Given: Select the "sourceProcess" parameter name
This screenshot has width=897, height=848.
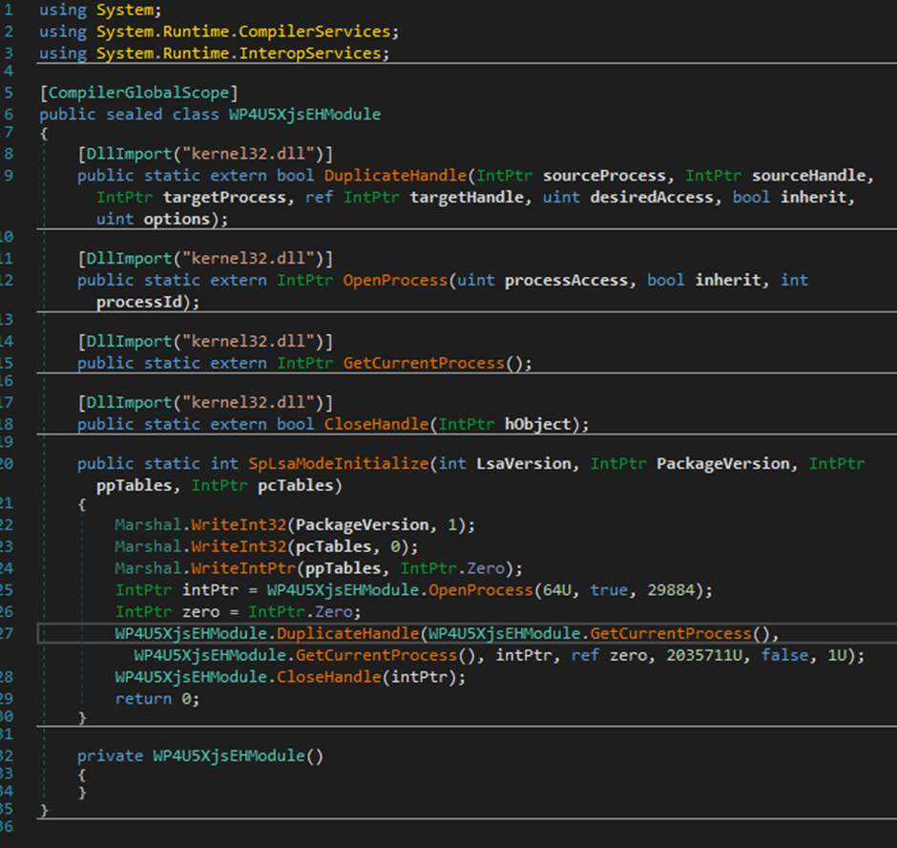Looking at the screenshot, I should [605, 176].
